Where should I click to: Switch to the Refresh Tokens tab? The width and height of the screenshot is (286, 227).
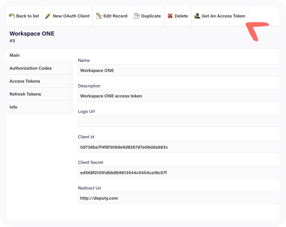pyautogui.click(x=40, y=94)
